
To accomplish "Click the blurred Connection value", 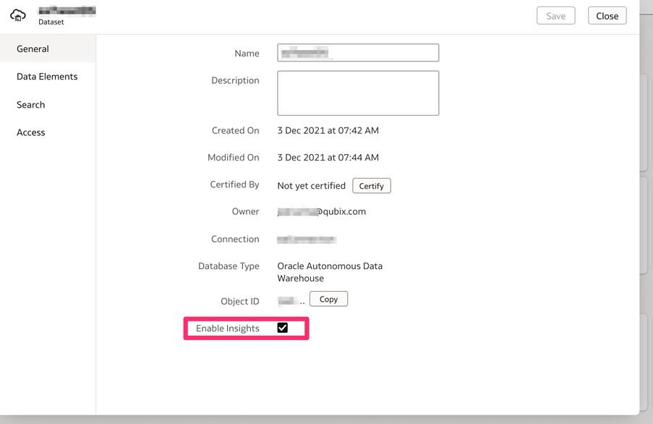I will (307, 239).
